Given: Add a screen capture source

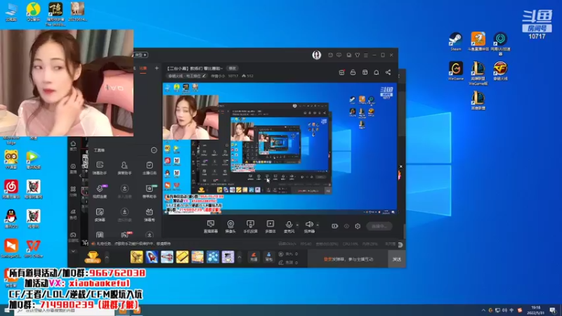Looking at the screenshot, I should point(211,226).
